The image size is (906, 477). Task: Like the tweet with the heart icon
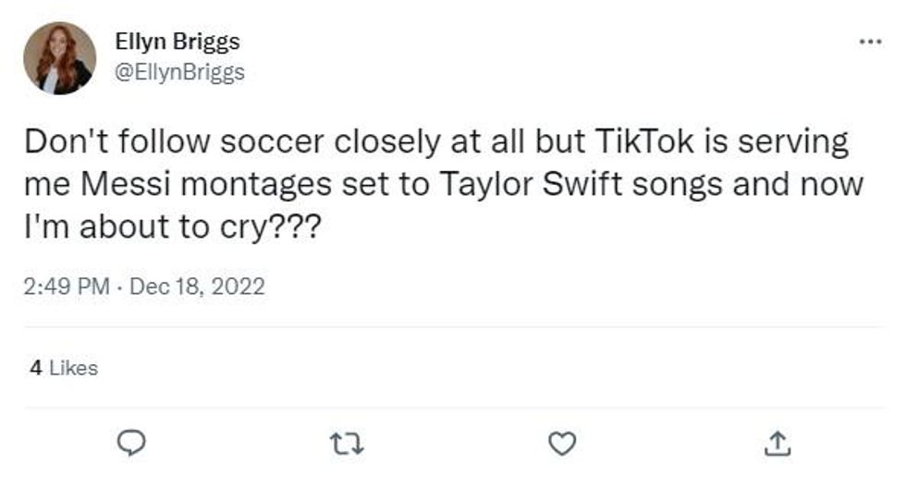click(x=561, y=445)
